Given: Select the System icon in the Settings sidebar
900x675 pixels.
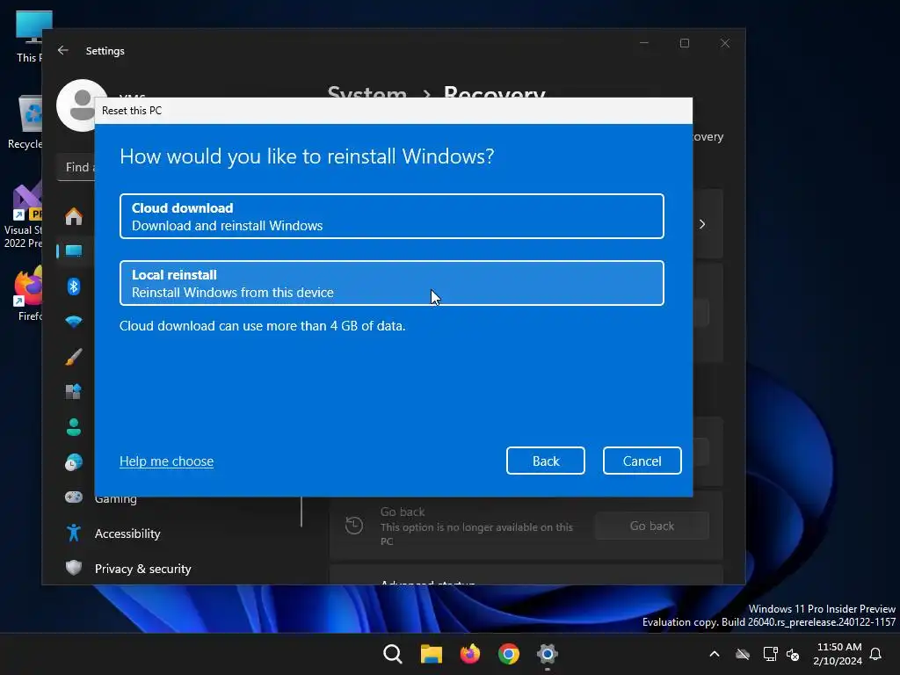Looking at the screenshot, I should (x=74, y=250).
